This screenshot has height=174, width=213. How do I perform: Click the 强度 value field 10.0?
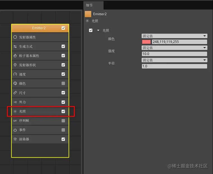point(174,54)
